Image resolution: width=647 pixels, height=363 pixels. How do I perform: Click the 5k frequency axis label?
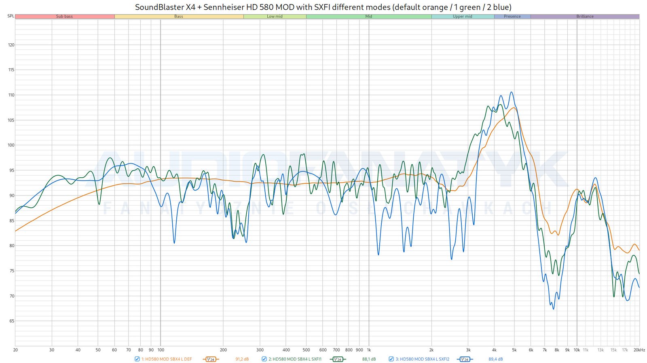tap(514, 350)
